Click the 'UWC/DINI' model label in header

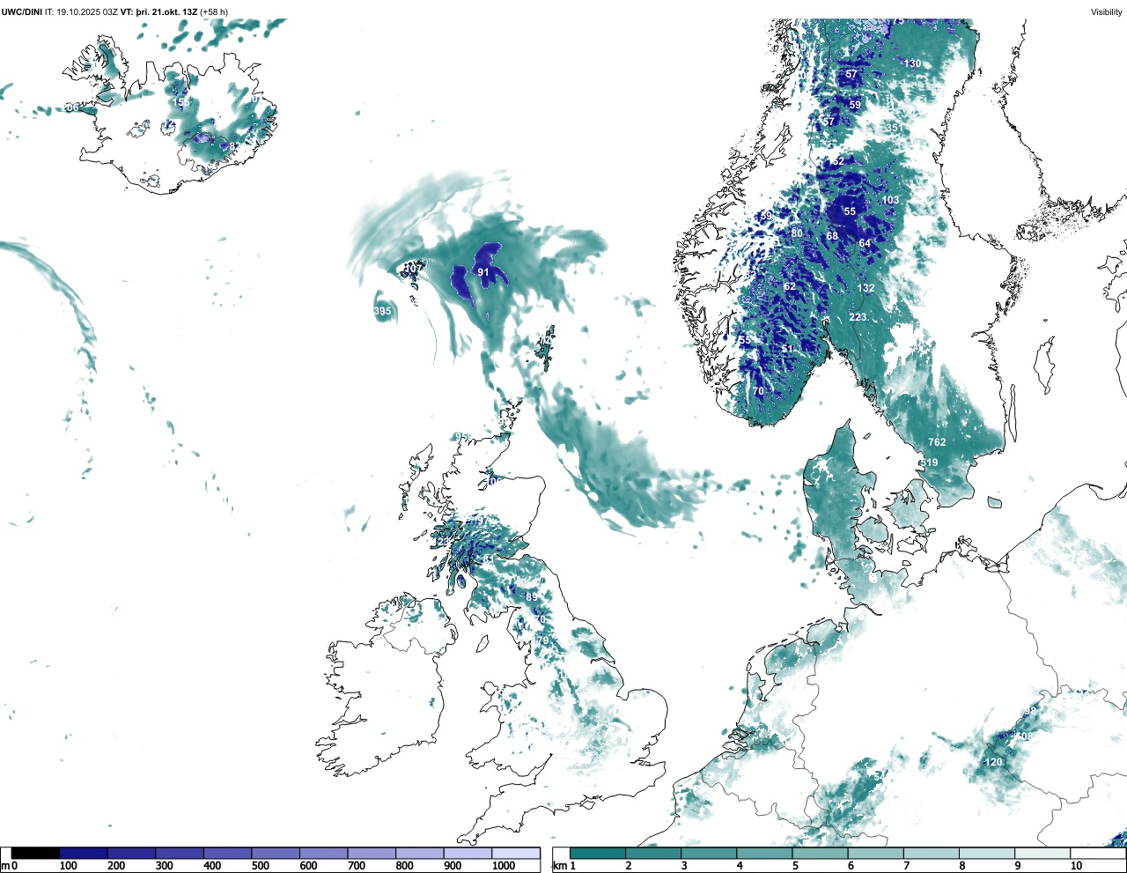(x=22, y=11)
